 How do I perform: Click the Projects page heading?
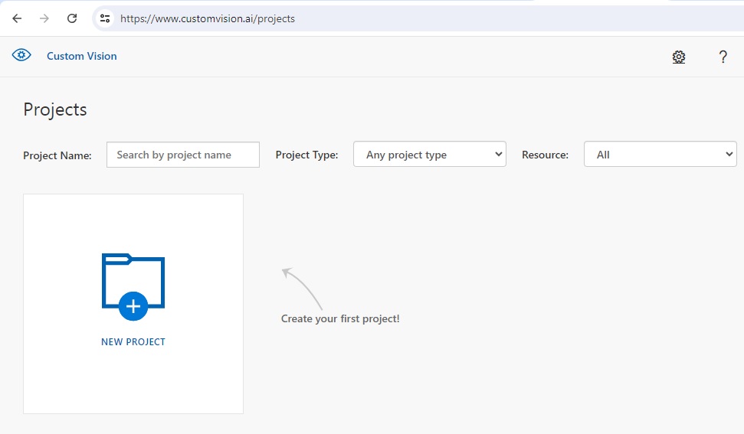pos(55,109)
